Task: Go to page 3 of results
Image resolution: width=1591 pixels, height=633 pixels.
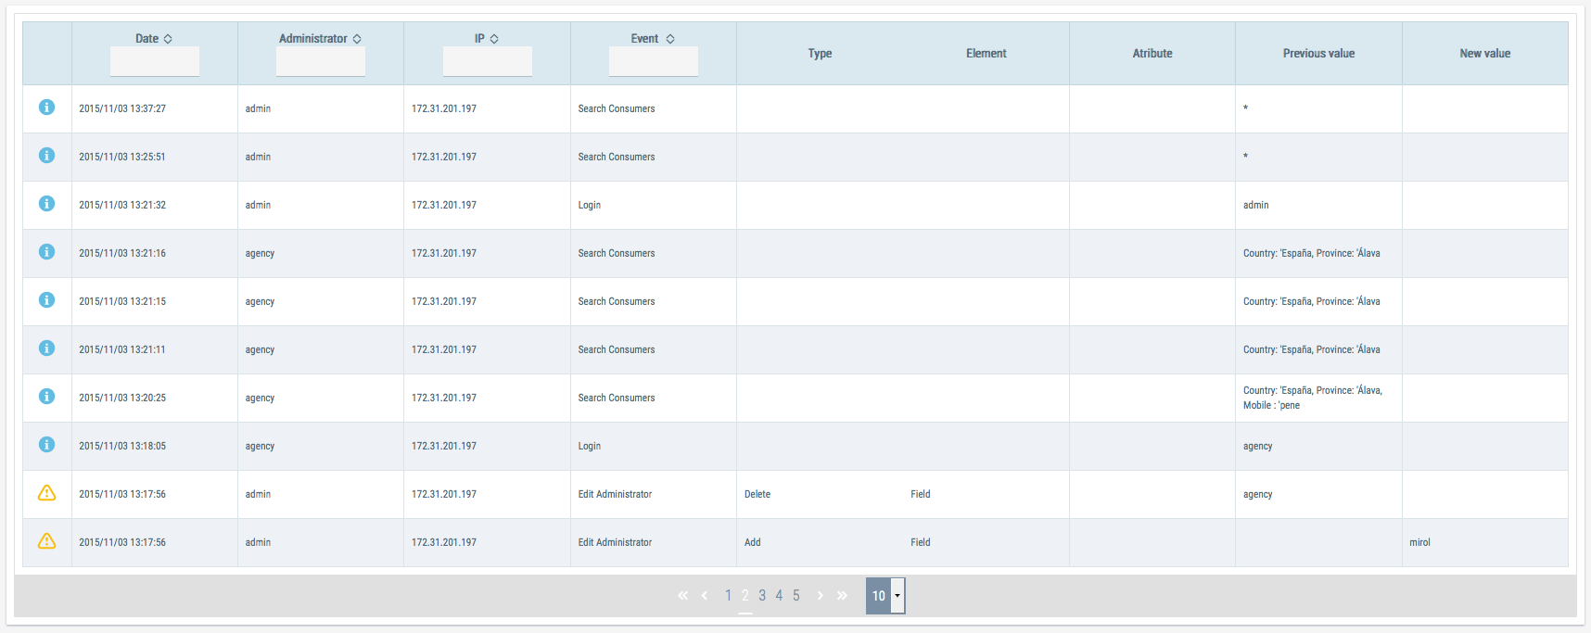Action: pos(762,596)
